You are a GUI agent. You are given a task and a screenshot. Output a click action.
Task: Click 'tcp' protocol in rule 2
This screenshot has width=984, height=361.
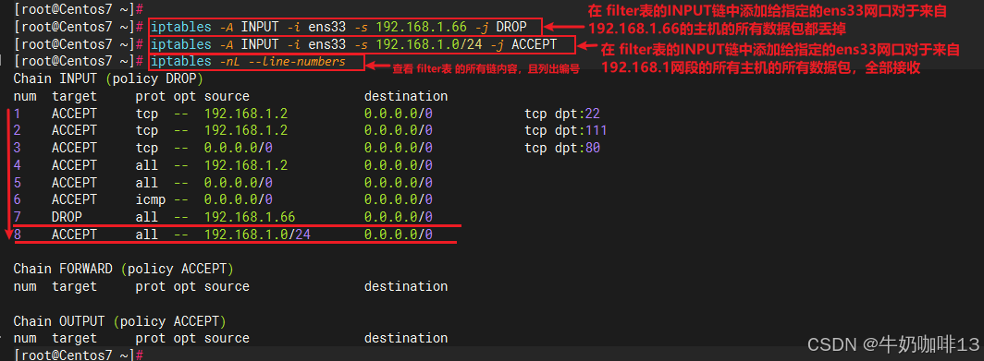click(x=147, y=130)
